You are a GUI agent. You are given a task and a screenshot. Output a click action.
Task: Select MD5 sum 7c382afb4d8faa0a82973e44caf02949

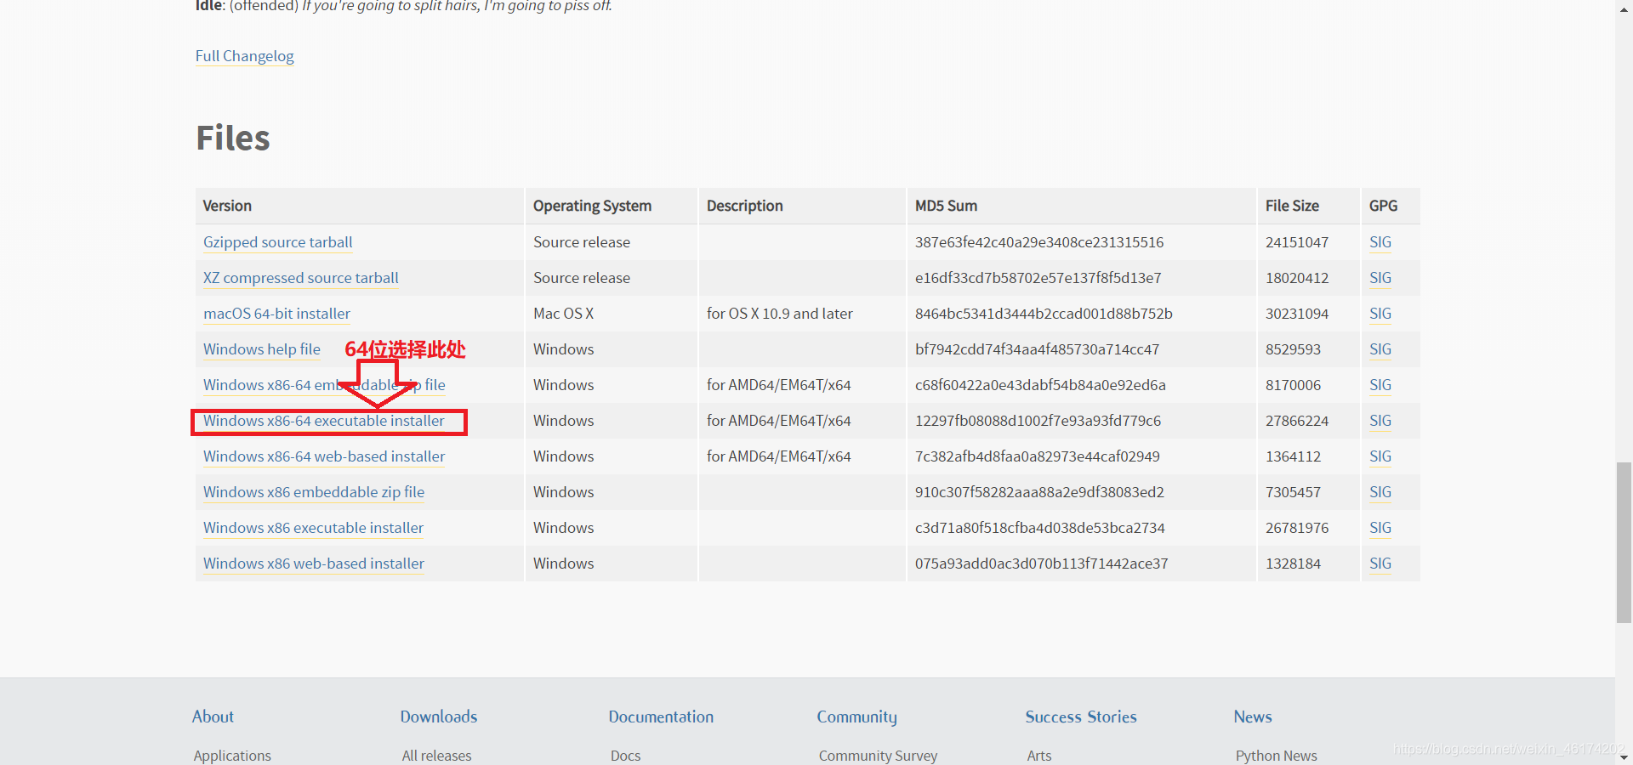point(1038,456)
